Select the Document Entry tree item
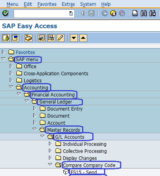The height and width of the screenshot is (176, 160). tap(65, 109)
